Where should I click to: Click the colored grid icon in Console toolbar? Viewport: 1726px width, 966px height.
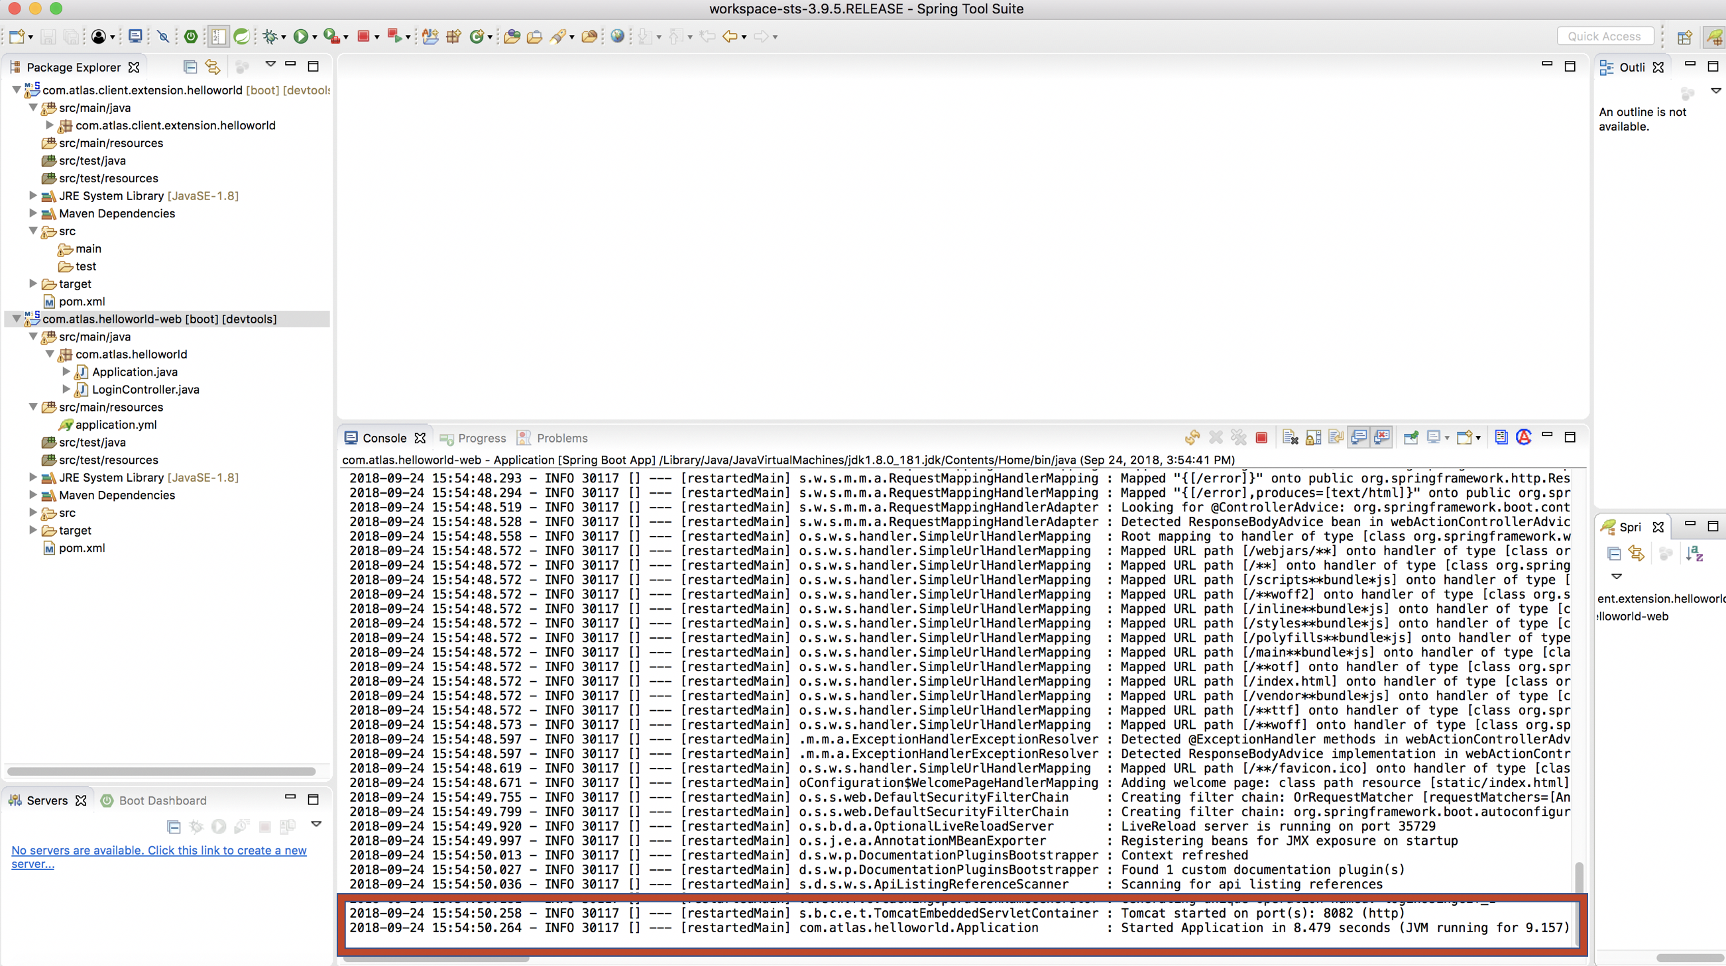point(1501,437)
